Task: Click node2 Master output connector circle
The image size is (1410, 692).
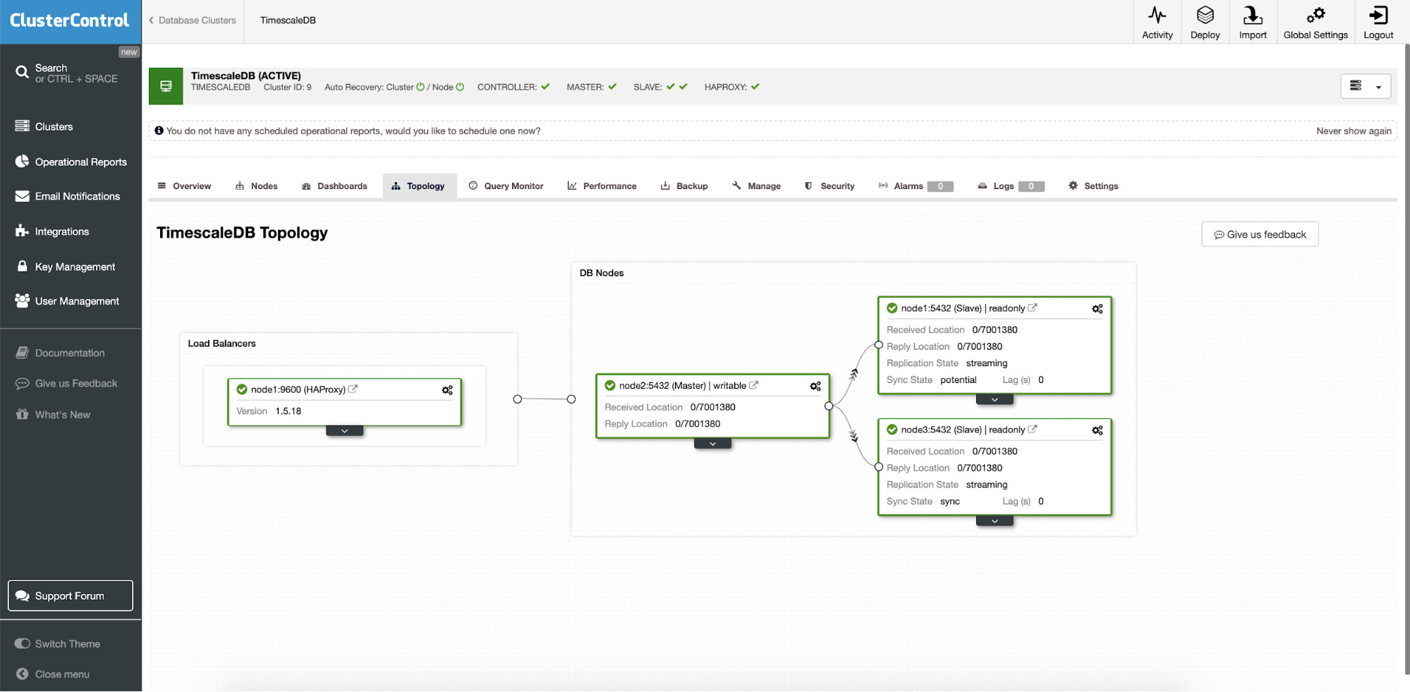Action: pyautogui.click(x=829, y=406)
